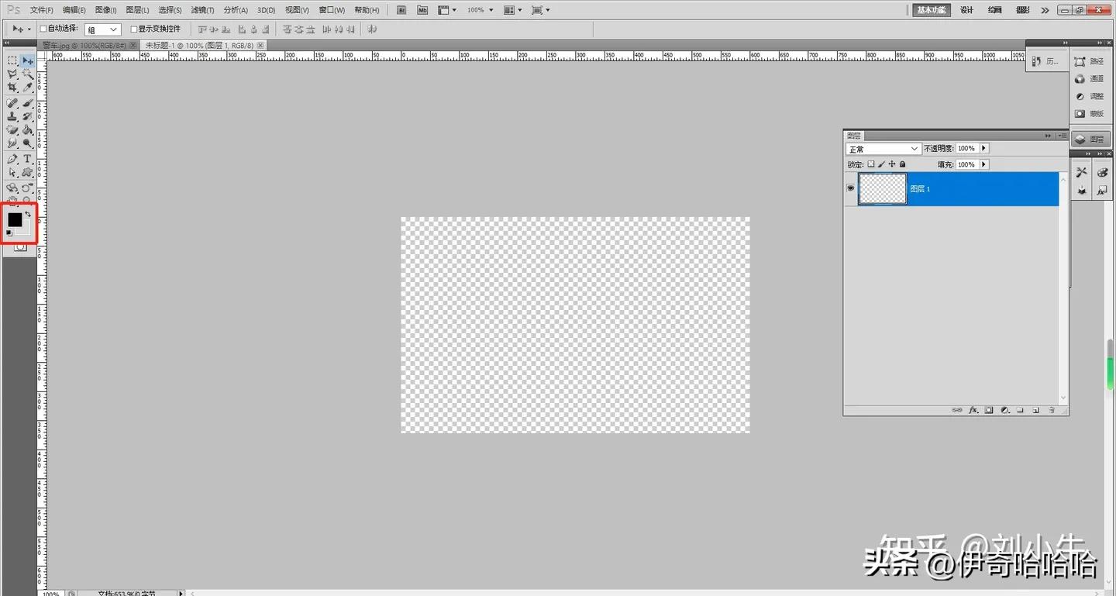Viewport: 1116px width, 596px height.
Task: Open the 通道 Channels panel
Action: 1093,78
